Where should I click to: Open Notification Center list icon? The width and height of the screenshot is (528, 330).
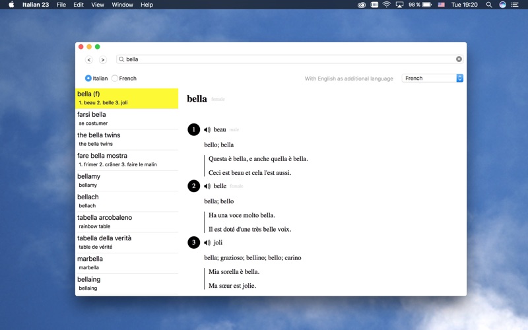pos(515,5)
